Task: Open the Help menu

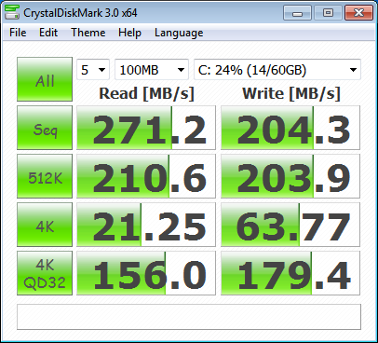Action: pos(129,33)
